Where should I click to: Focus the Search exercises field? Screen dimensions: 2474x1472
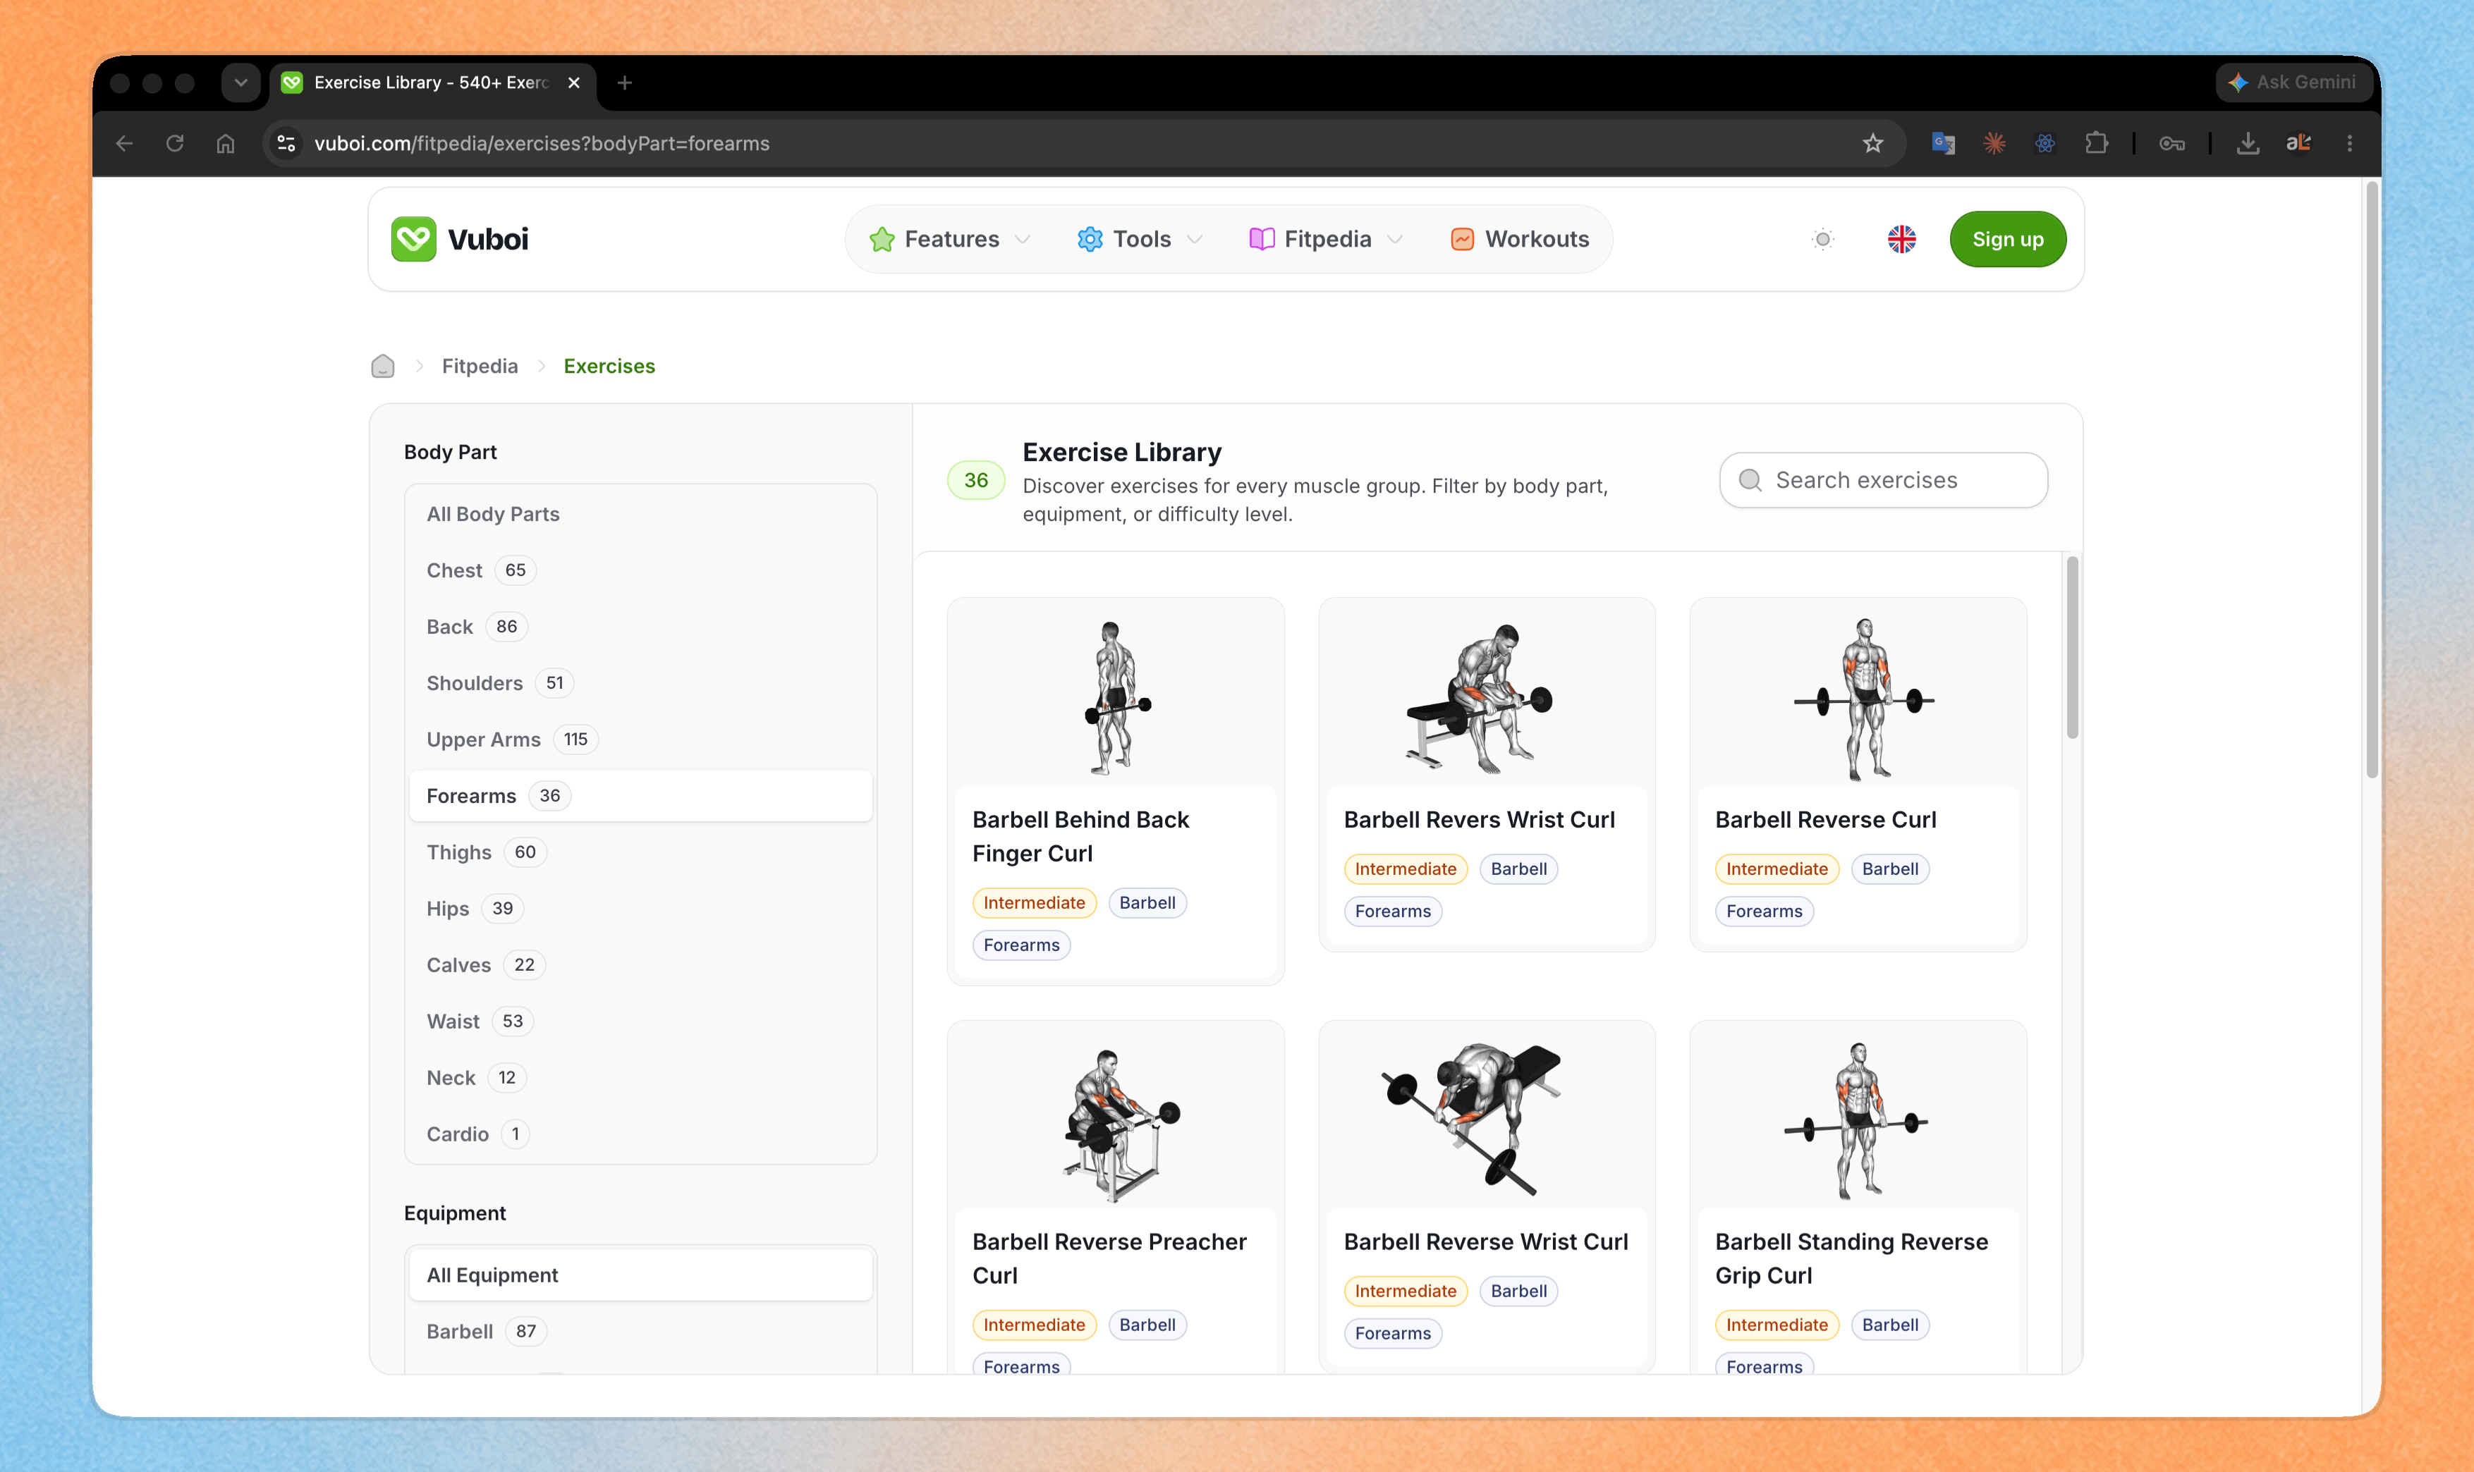click(1883, 480)
